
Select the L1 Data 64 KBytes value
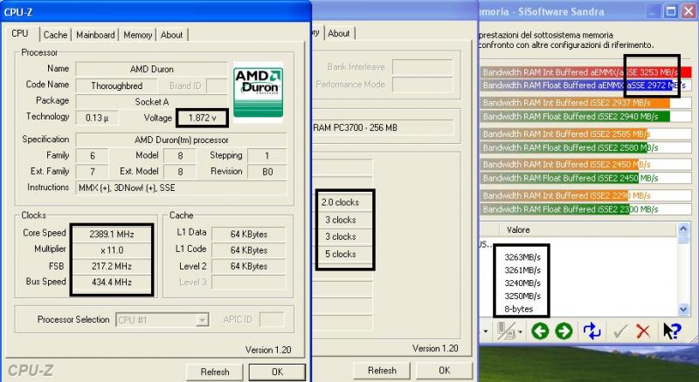pyautogui.click(x=249, y=235)
